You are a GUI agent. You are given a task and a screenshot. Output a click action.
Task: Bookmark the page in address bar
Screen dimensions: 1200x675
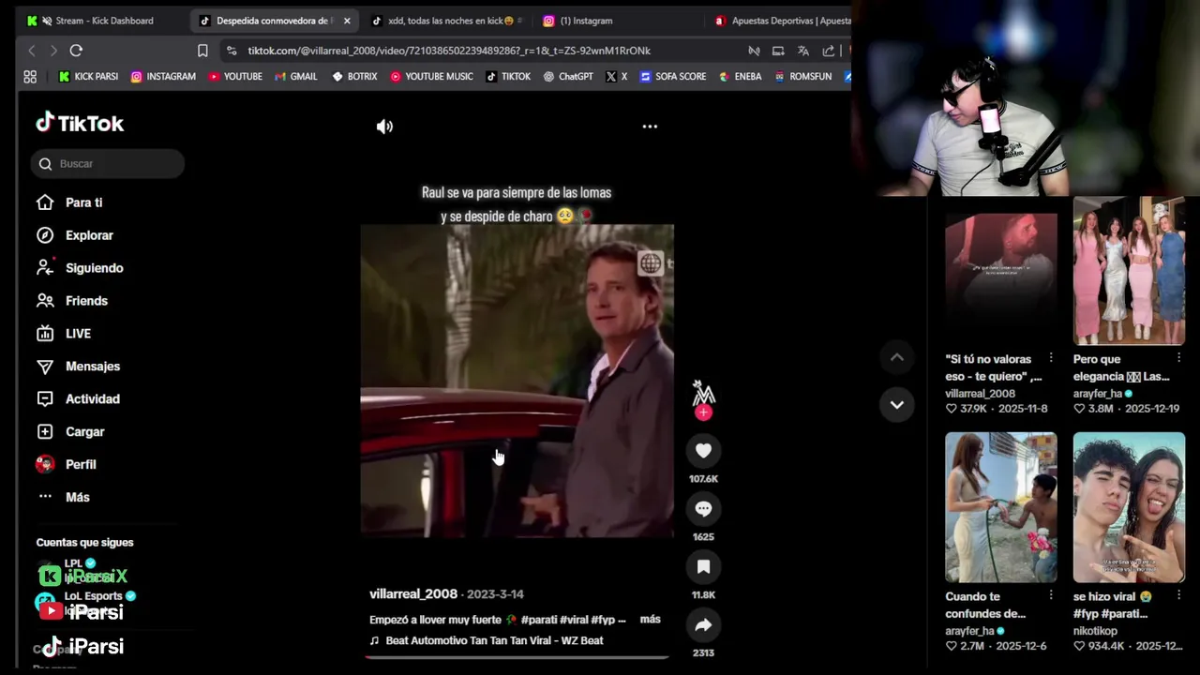coord(202,51)
